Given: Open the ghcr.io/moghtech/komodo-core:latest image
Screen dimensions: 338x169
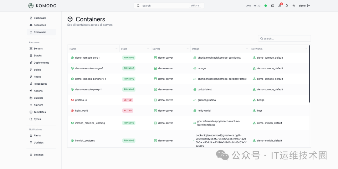Looking at the screenshot, I should [x=219, y=58].
